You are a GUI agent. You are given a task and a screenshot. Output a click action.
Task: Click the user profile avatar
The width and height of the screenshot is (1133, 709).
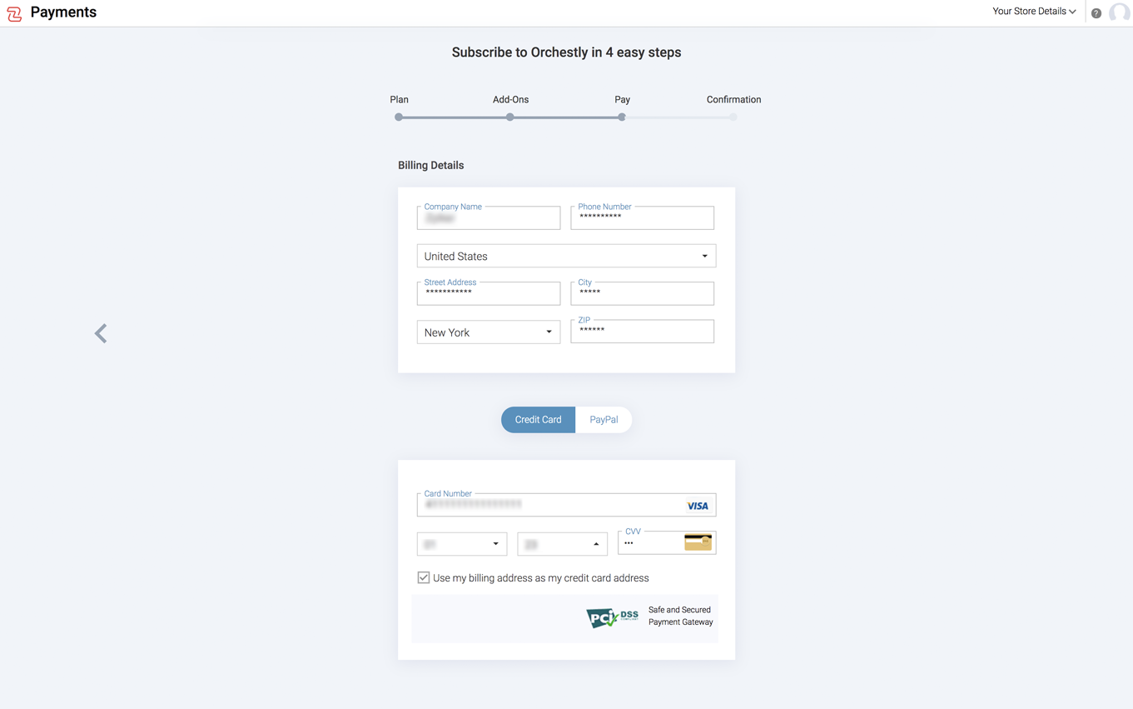[1119, 12]
